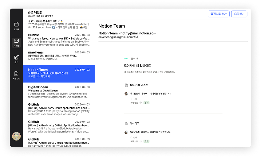The image size is (261, 158).
Task: Click the 2025-04-03 date on the DigitalOcean email
Action: pos(82,87)
